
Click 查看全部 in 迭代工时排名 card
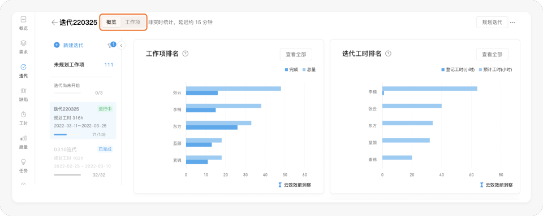492,54
